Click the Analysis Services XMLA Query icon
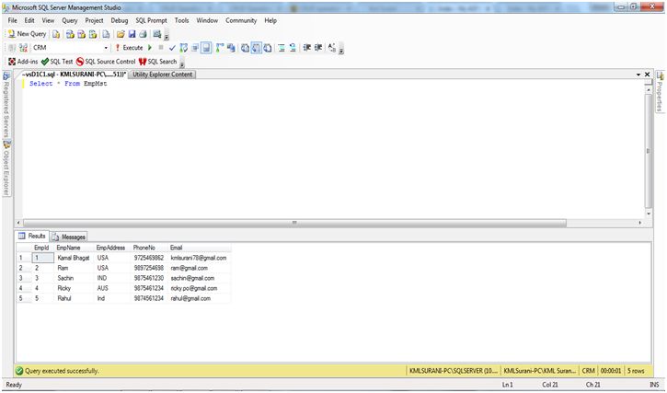Screen dimensions: 667x393 93,34
